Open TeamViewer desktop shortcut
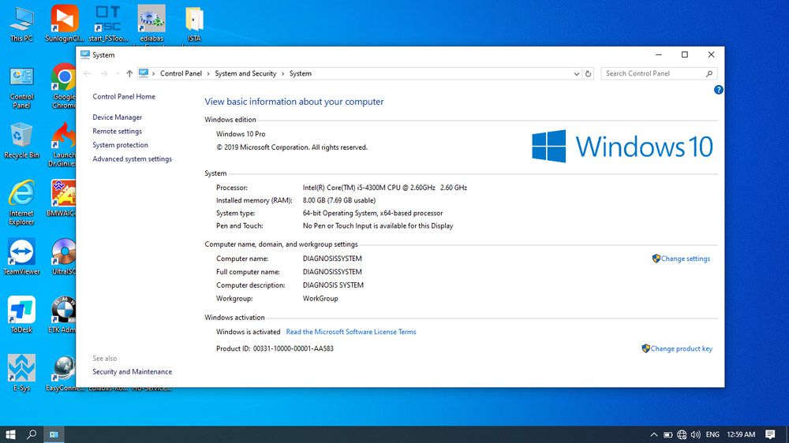Image resolution: width=789 pixels, height=443 pixels. (x=21, y=257)
